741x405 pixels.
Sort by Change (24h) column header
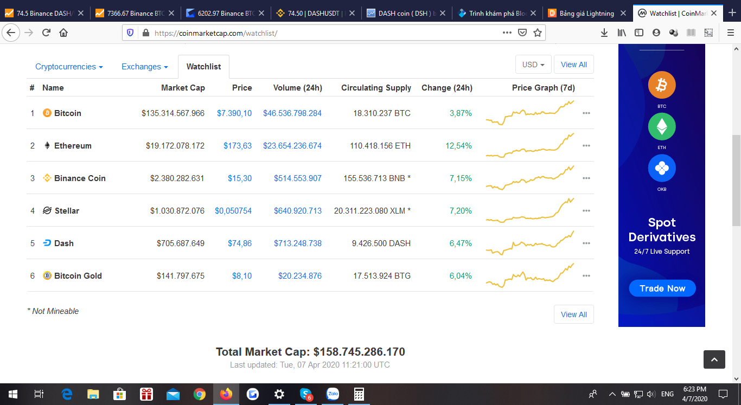click(x=447, y=88)
